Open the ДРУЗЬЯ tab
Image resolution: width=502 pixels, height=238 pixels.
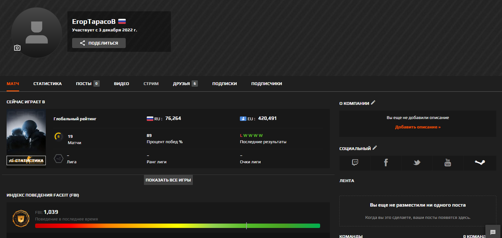coord(185,84)
